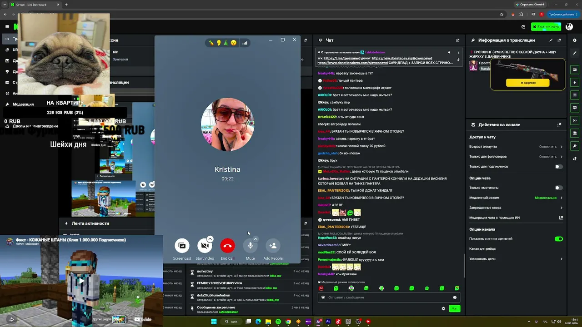
Task: Open the emoji picker in chat input
Action: click(455, 297)
